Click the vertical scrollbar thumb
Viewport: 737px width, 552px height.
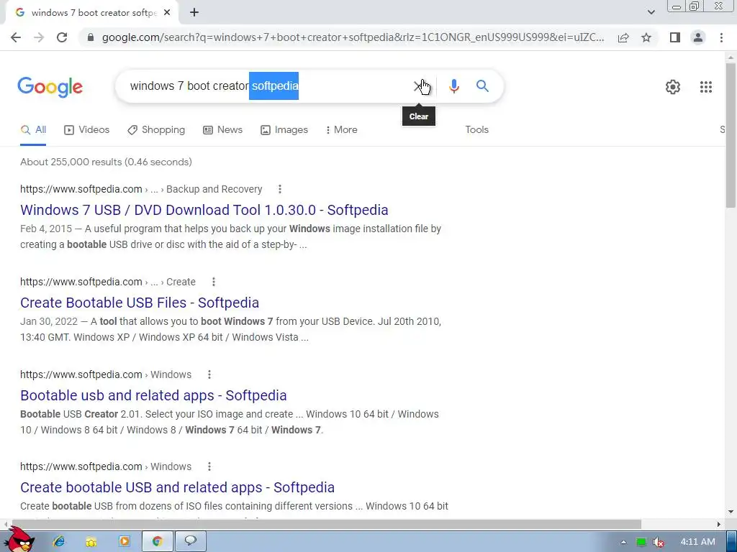[731, 134]
